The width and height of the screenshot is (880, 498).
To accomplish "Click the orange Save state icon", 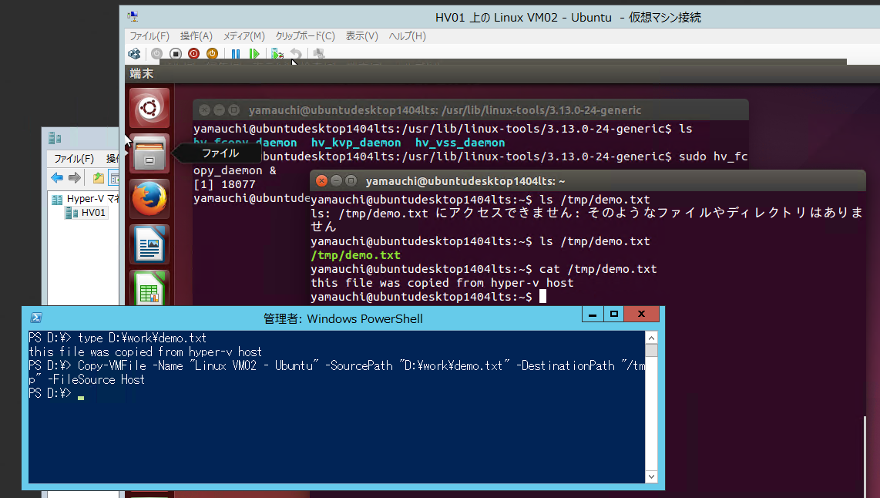I will coord(212,54).
